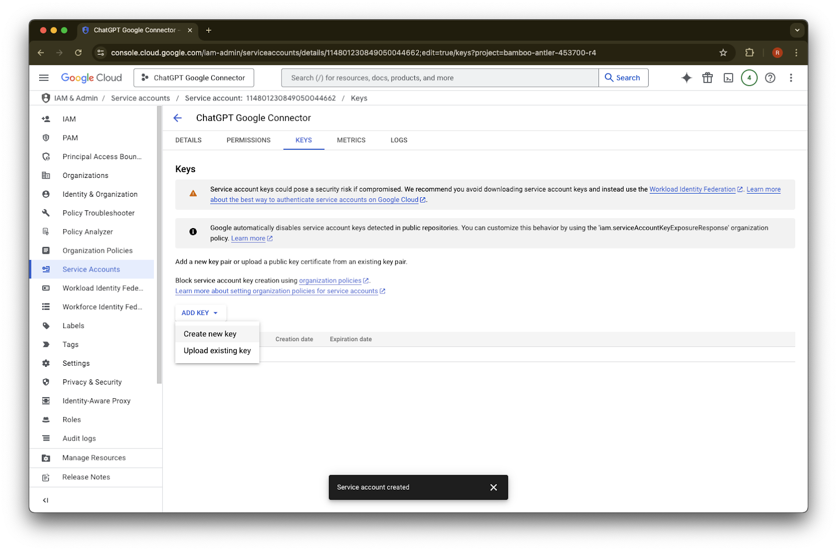Screen dimensions: 837x551
Task: Focus the resources search input field
Action: 440,78
